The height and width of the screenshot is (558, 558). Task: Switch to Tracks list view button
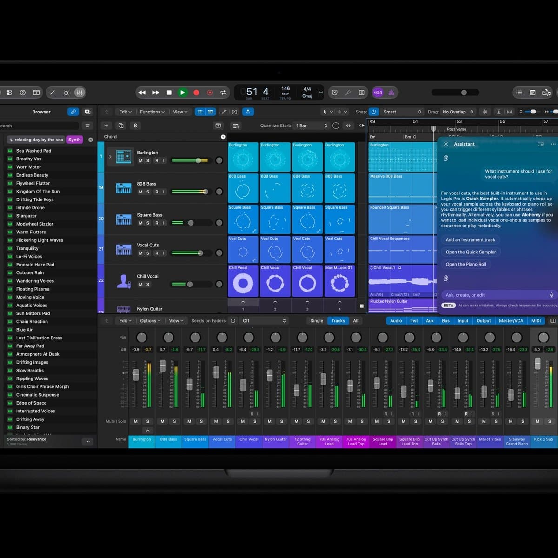(211, 112)
